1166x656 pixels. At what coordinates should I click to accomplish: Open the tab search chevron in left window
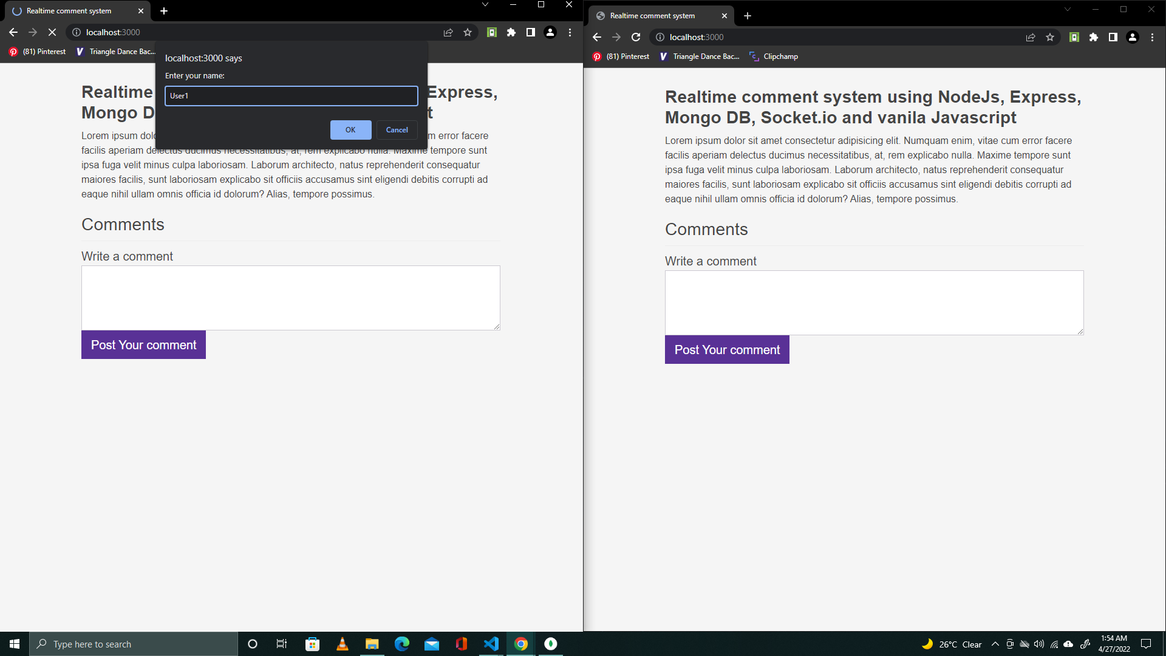(x=485, y=4)
